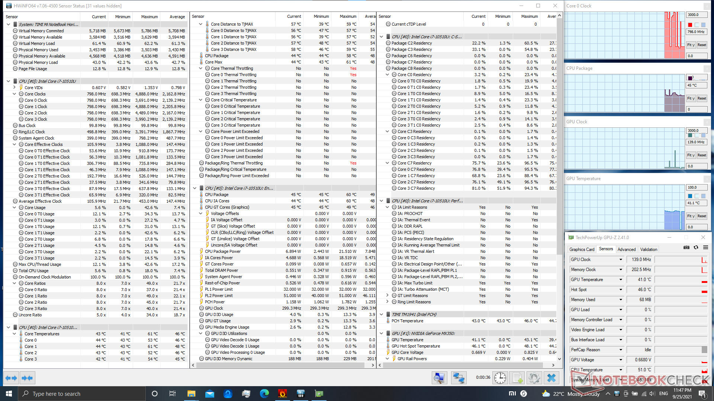This screenshot has width=714, height=401.
Task: Switch to the Graphics Card tab
Action: [582, 250]
